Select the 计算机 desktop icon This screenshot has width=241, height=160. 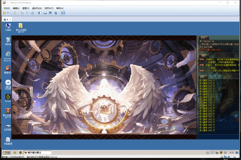click(x=8, y=27)
